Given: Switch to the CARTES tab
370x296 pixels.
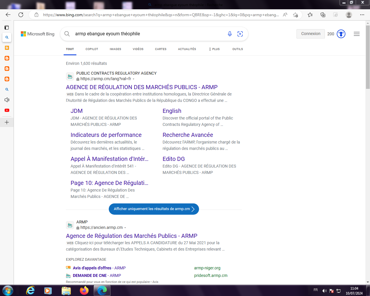Looking at the screenshot, I should [161, 49].
